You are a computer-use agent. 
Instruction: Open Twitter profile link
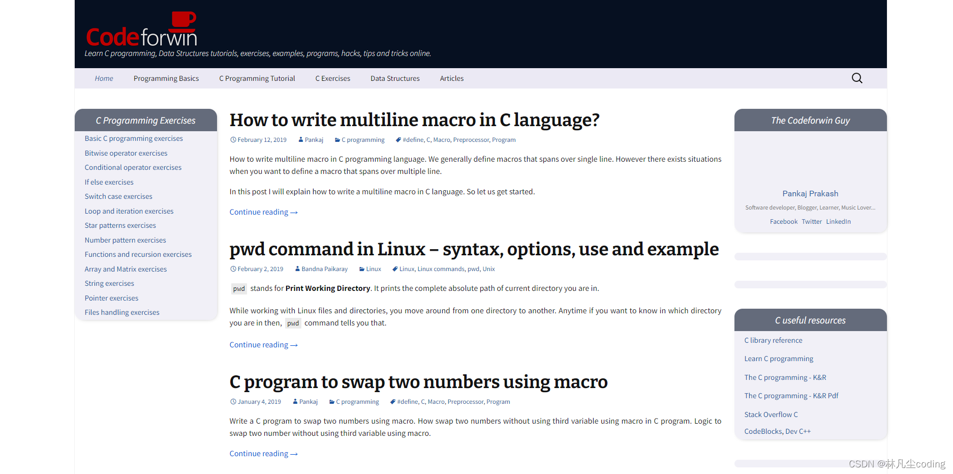point(812,222)
